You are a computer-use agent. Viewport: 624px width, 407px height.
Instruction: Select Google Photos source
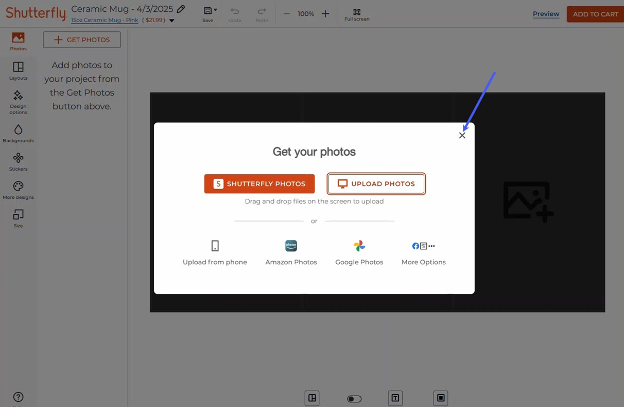click(359, 253)
